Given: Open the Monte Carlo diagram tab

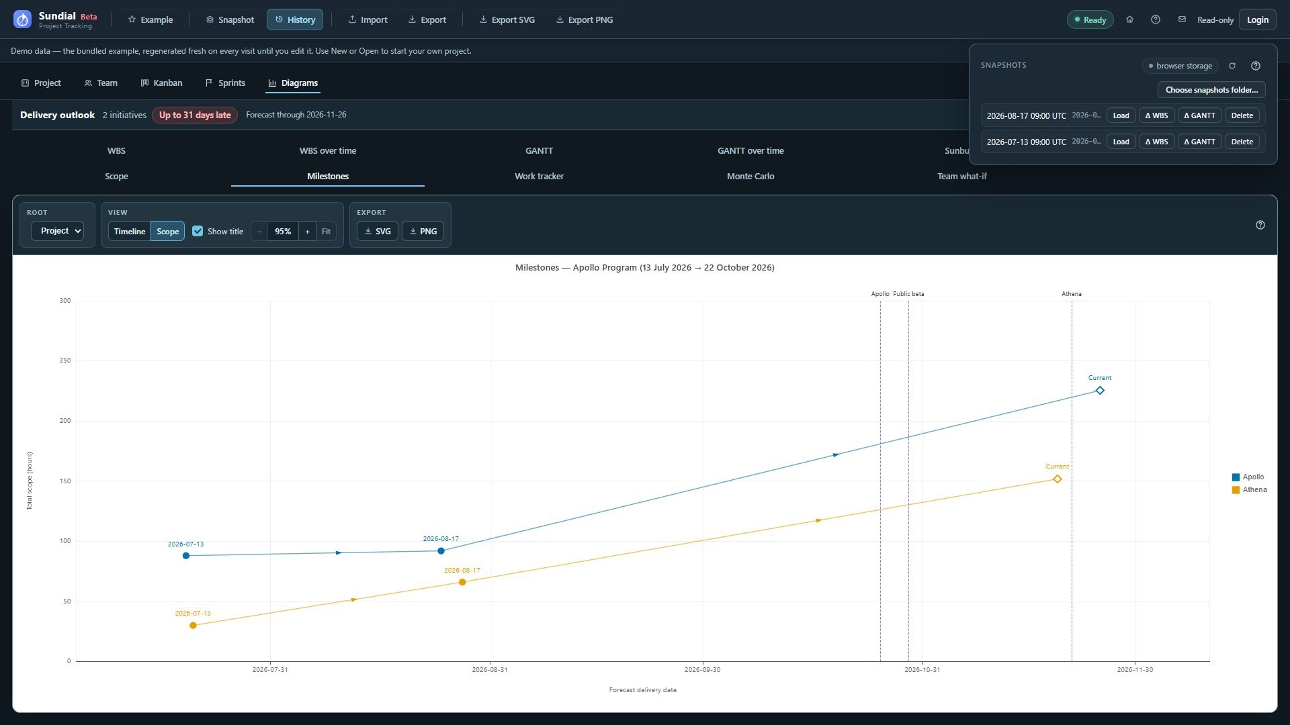Looking at the screenshot, I should click(x=750, y=177).
